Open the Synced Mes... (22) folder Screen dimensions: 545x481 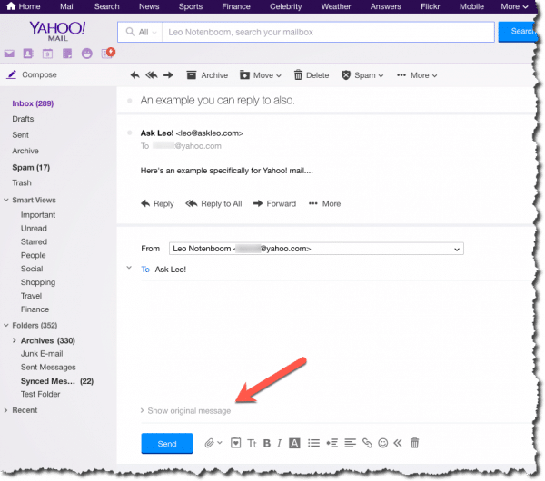pos(57,381)
